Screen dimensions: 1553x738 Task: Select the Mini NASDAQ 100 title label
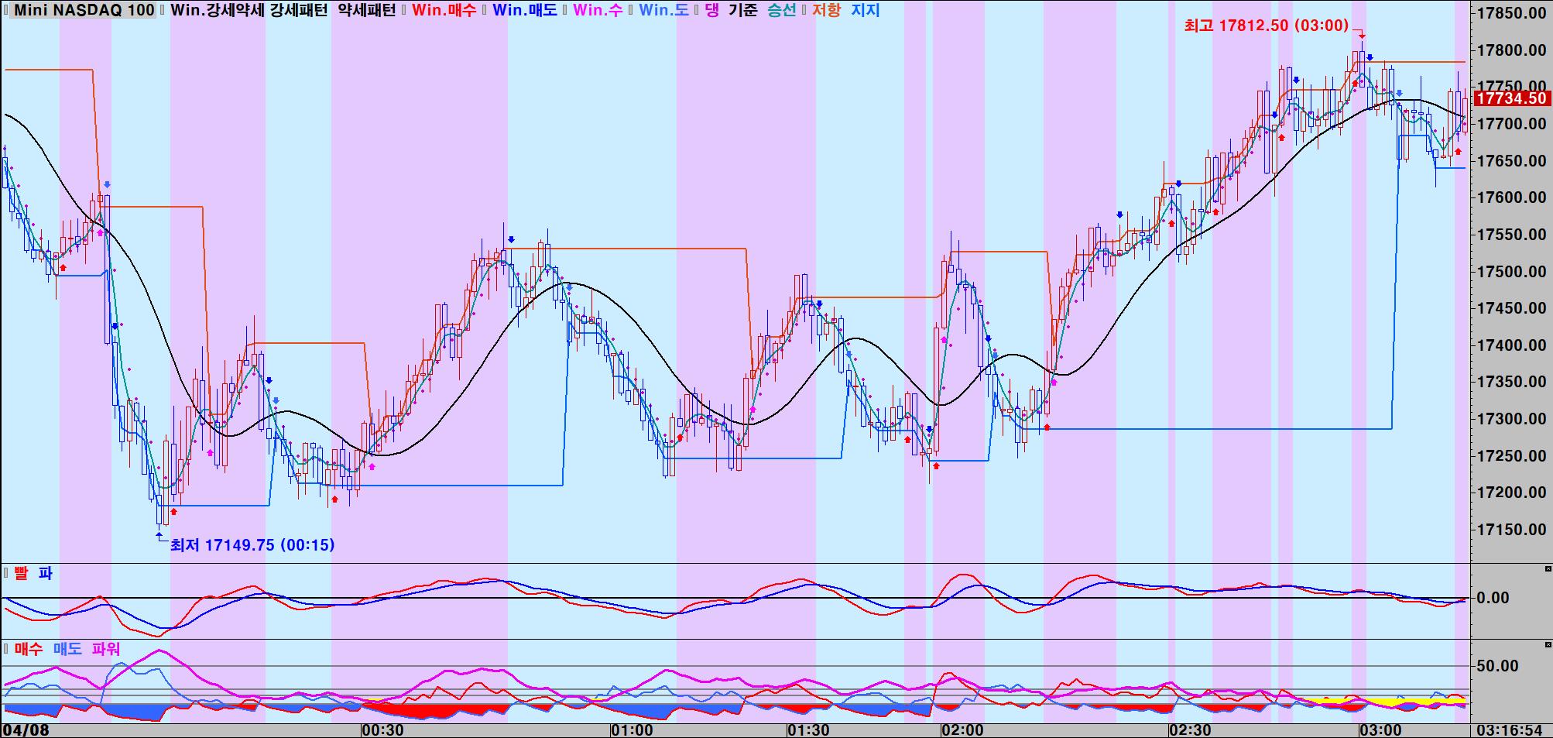[84, 10]
